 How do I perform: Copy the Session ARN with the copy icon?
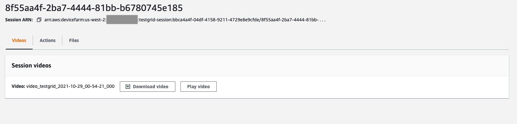click(39, 20)
